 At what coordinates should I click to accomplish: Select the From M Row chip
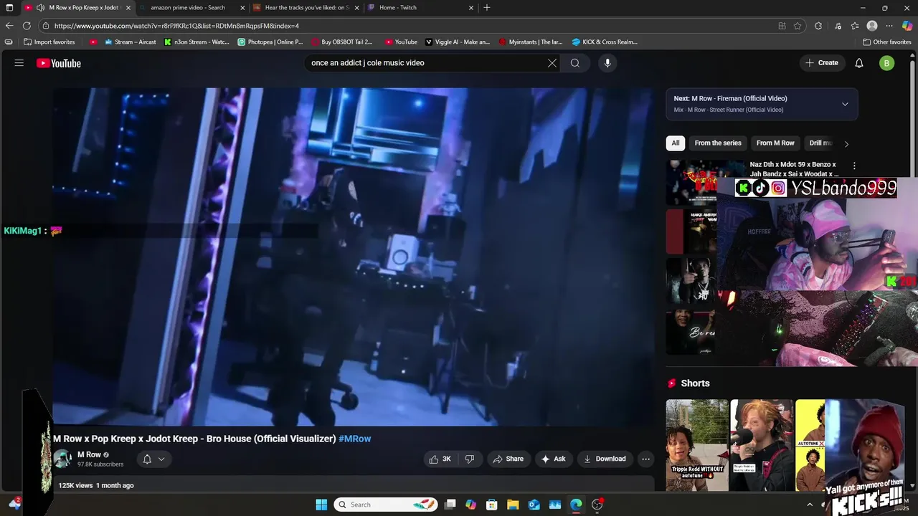click(x=775, y=143)
